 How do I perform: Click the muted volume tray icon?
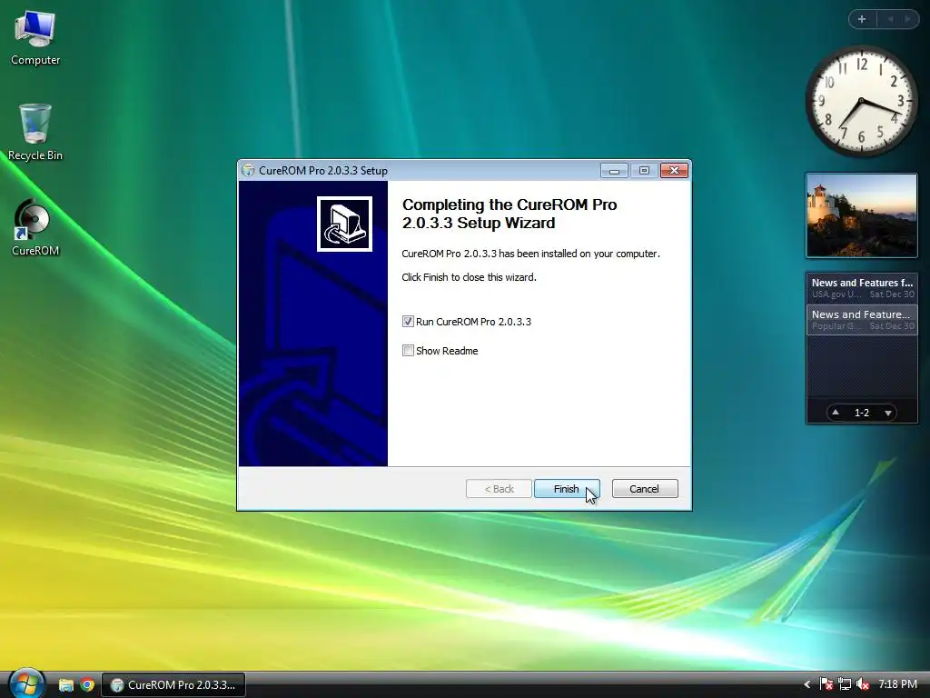863,684
